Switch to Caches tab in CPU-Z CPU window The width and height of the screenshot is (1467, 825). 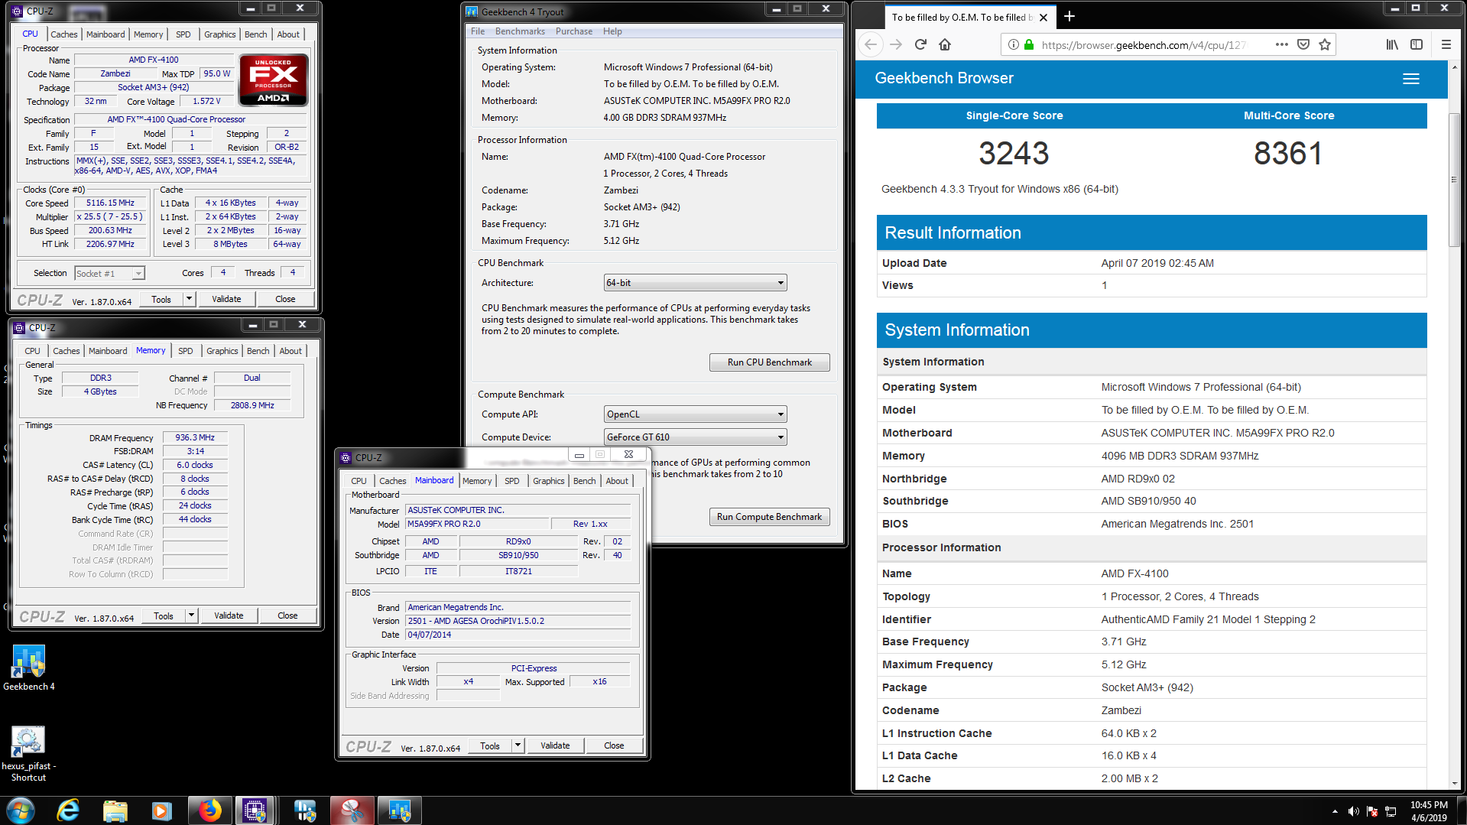tap(63, 34)
